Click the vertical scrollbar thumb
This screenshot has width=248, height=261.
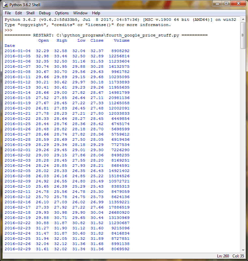click(x=243, y=35)
